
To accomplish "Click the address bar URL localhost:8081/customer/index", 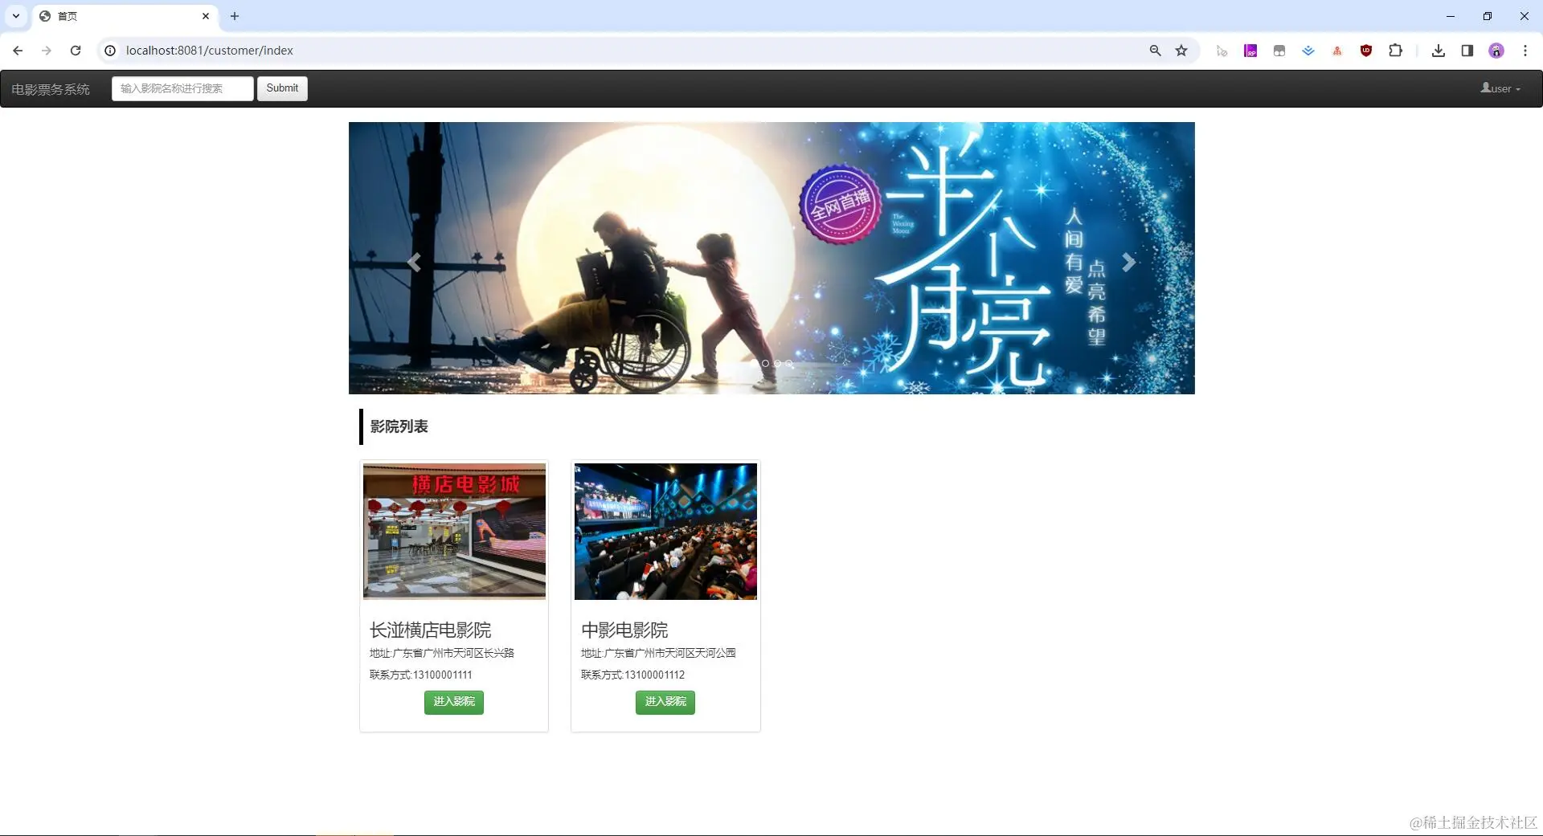I will click(x=210, y=51).
